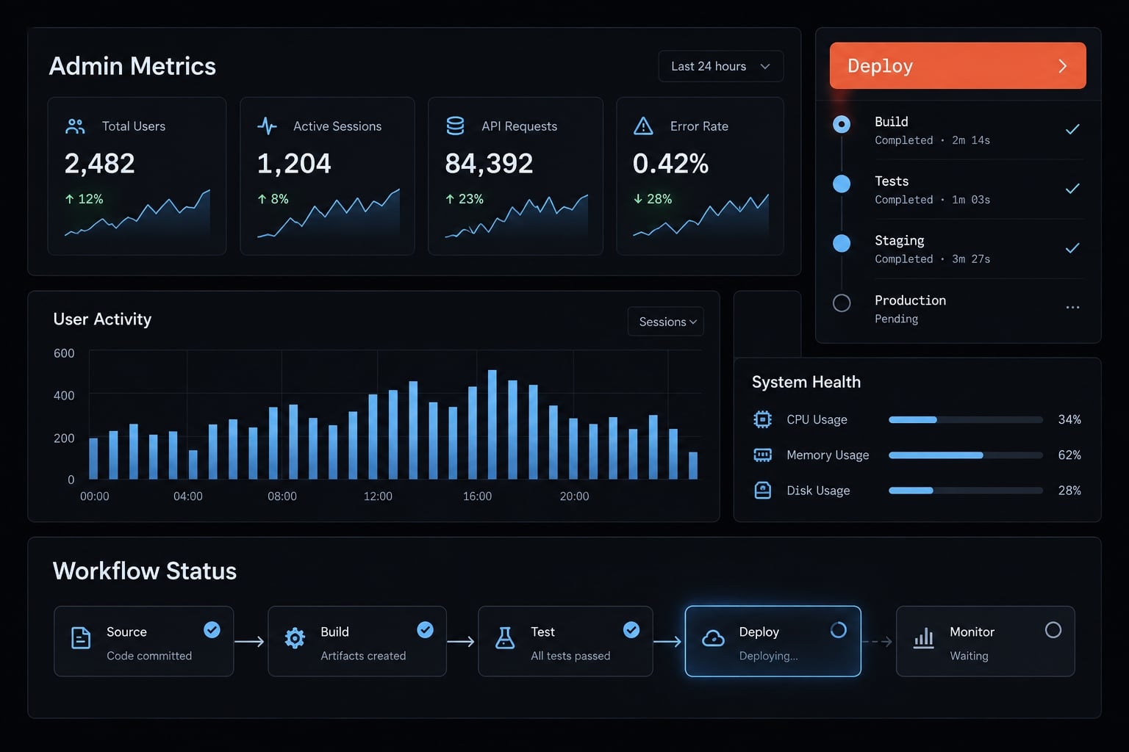This screenshot has width=1129, height=752.
Task: Open the API Requests metric card
Action: click(x=515, y=176)
